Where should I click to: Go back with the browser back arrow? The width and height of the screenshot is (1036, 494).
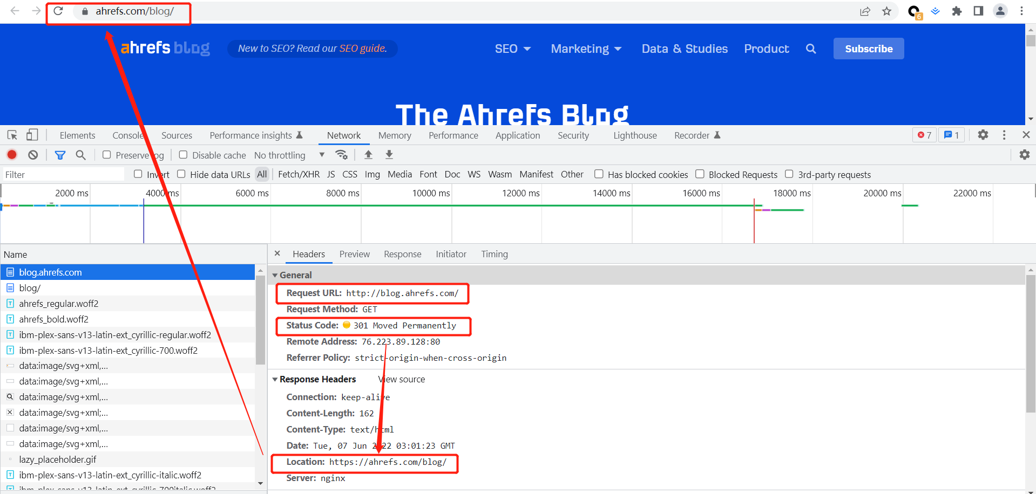15,11
